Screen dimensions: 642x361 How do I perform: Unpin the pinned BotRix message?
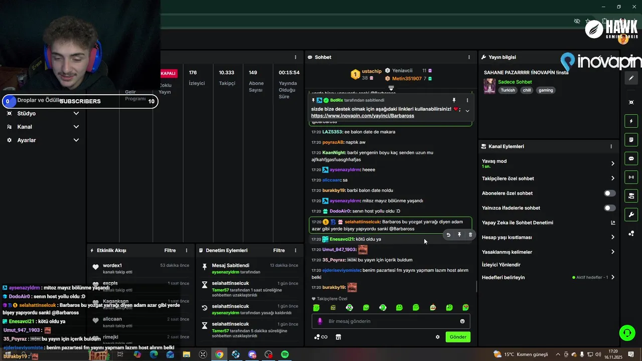[454, 100]
